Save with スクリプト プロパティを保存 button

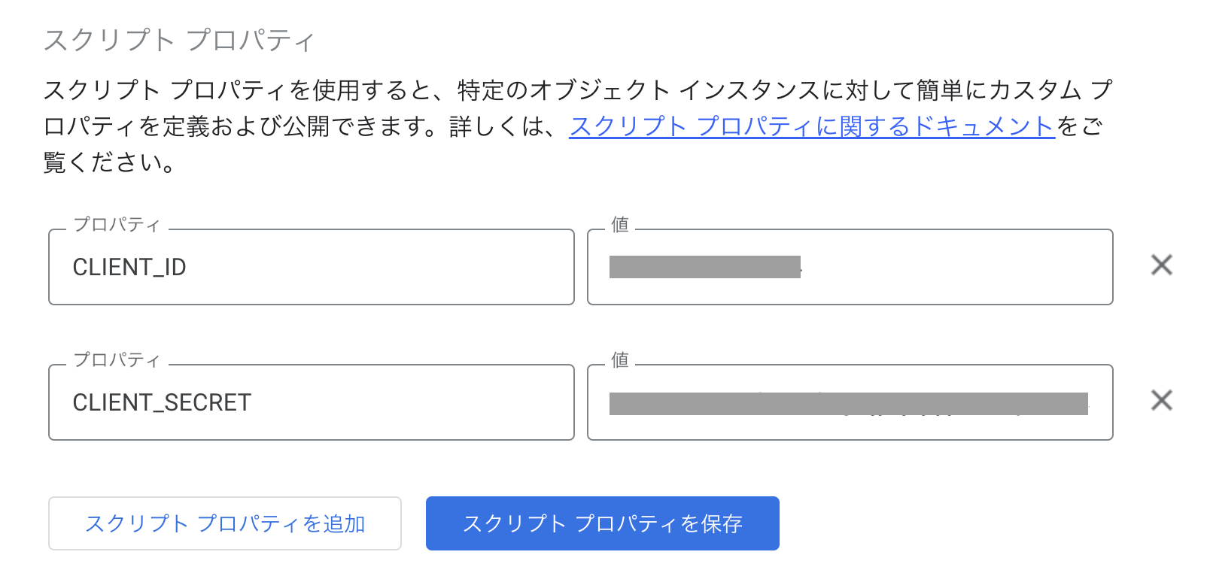pos(602,523)
